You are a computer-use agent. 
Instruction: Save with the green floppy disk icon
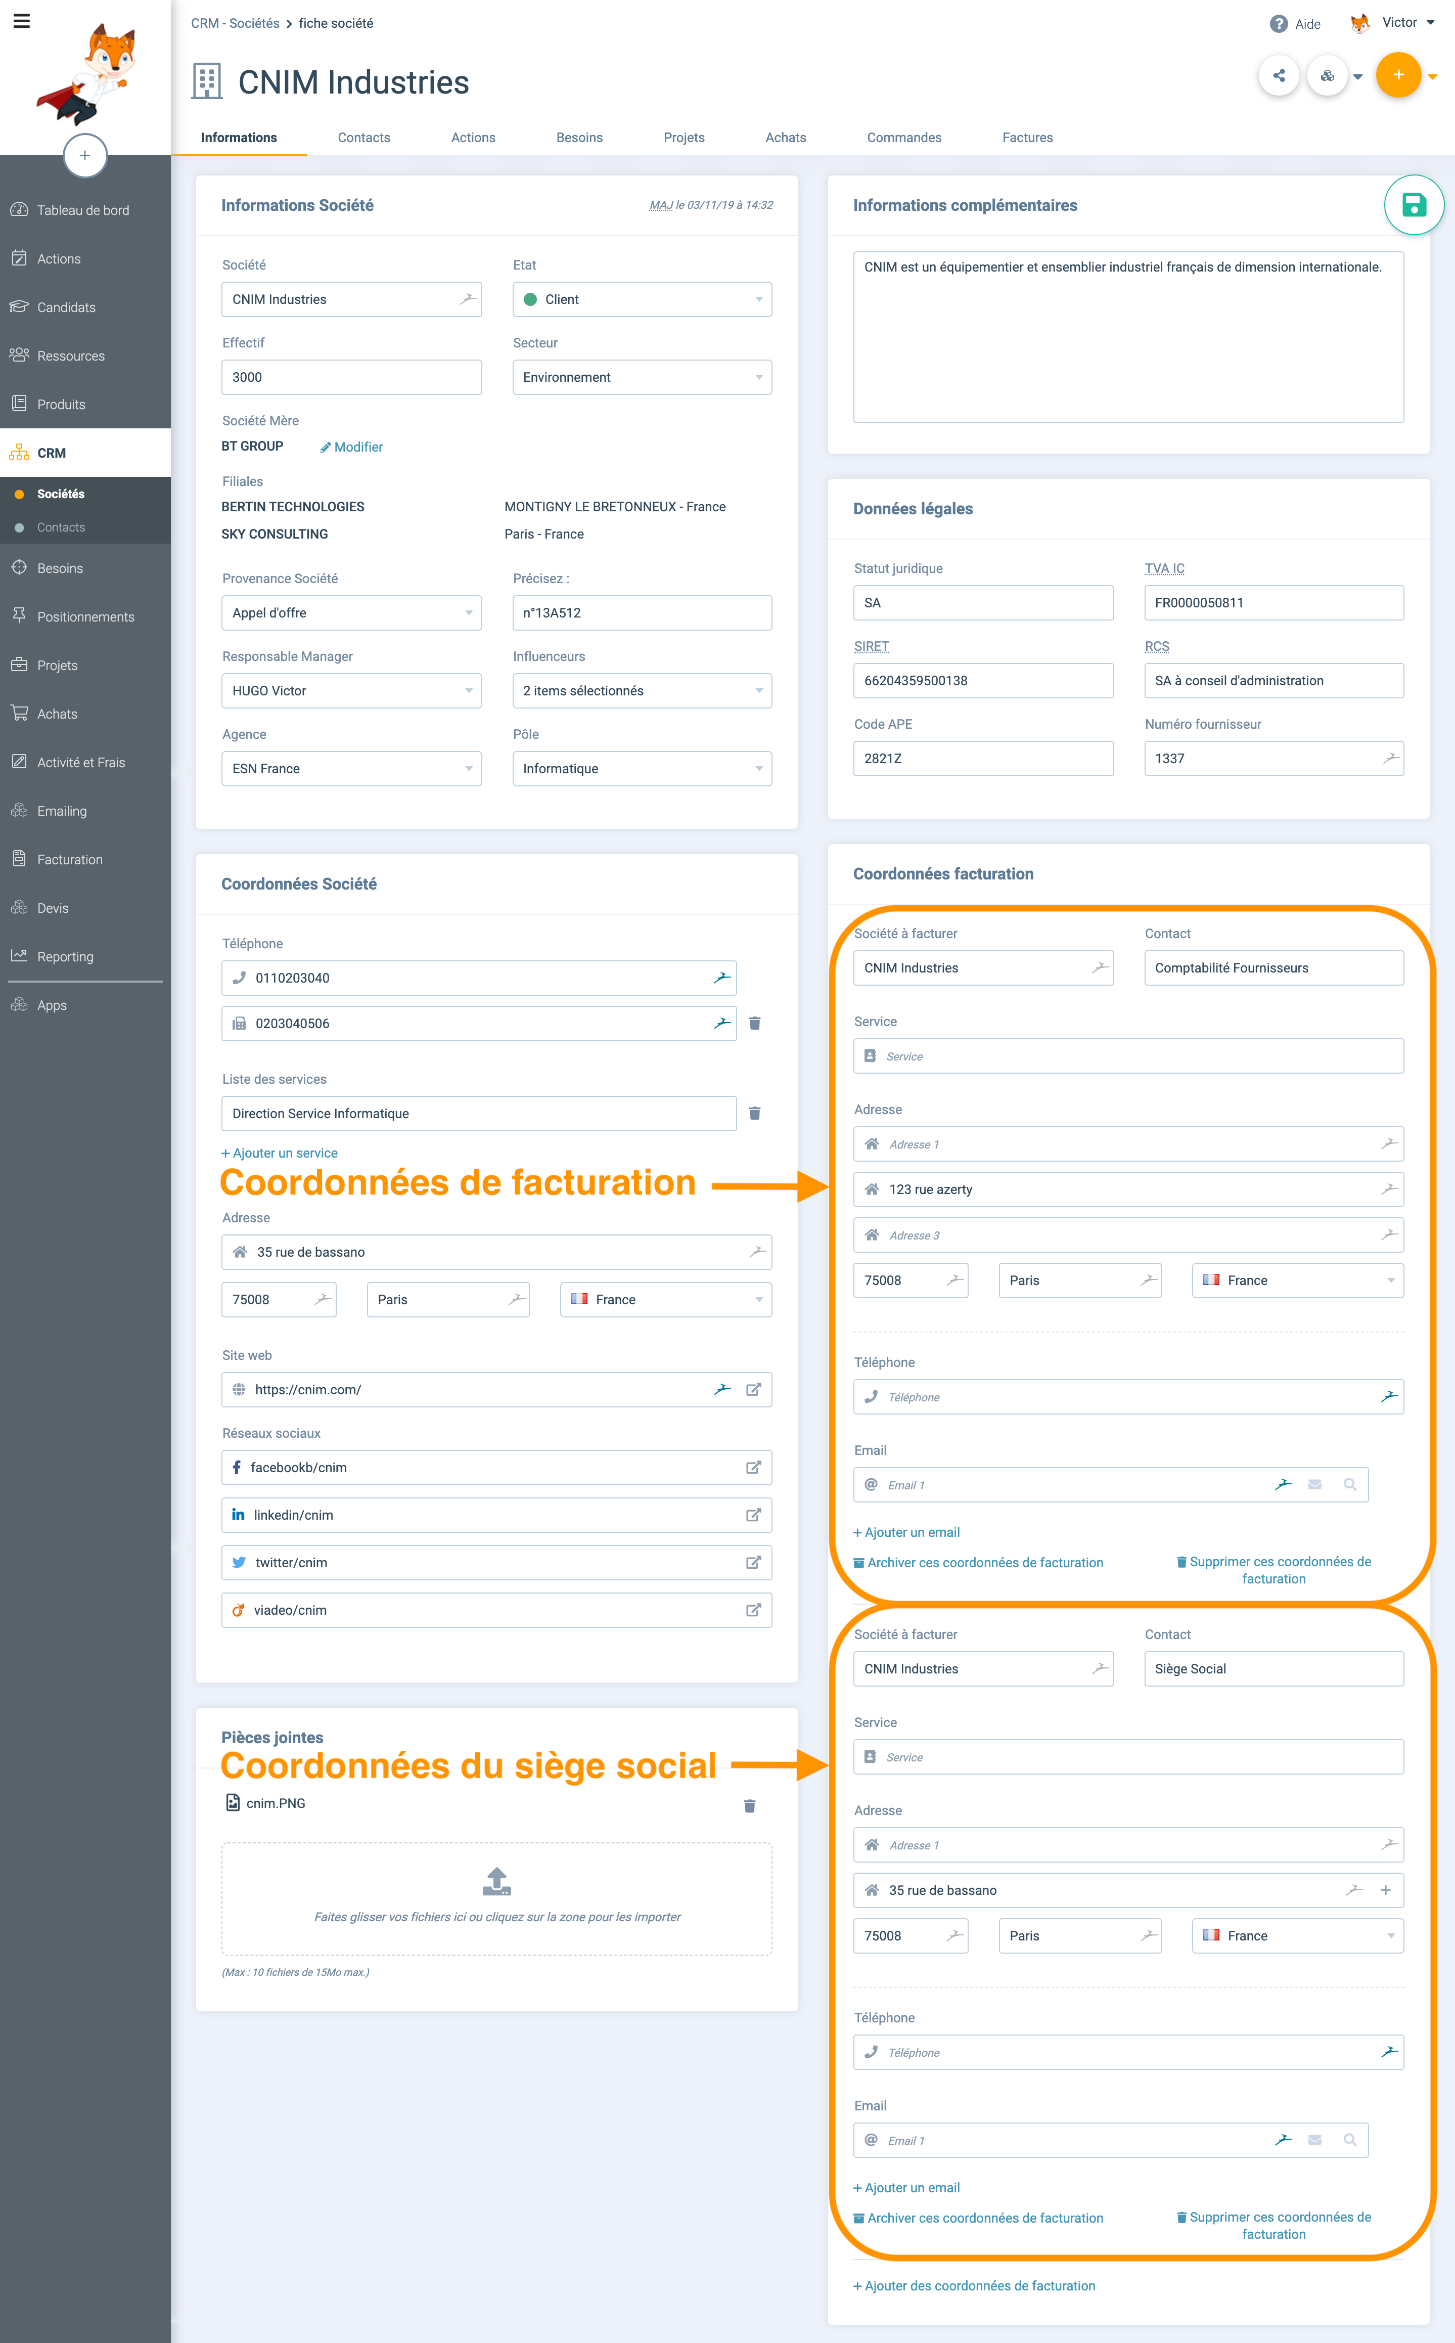coord(1413,205)
